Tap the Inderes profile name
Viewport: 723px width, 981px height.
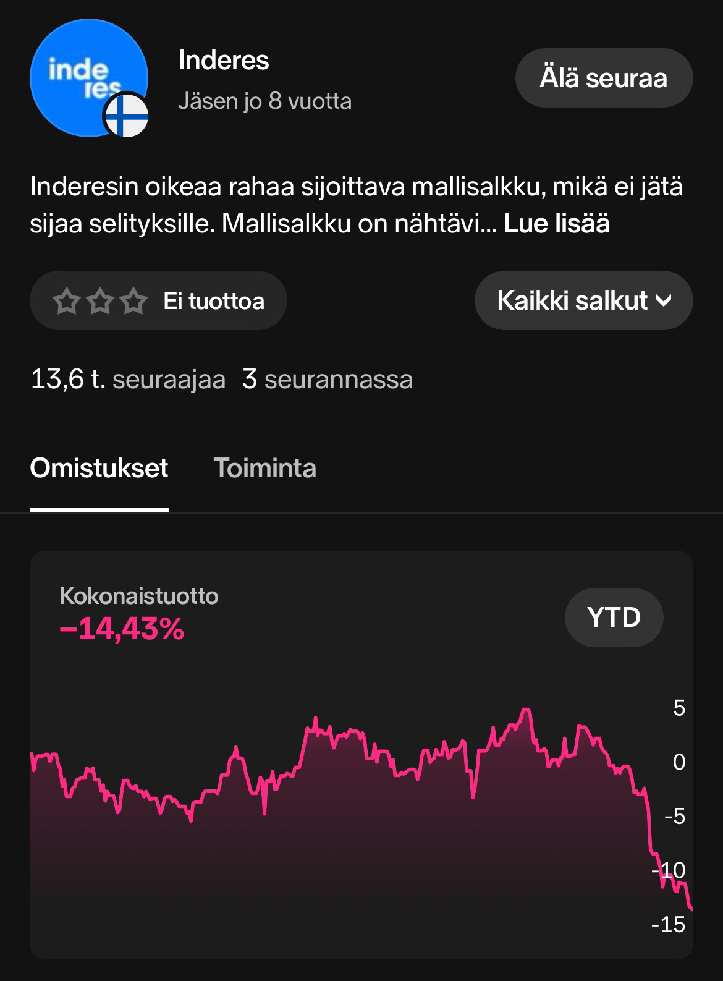tap(224, 61)
